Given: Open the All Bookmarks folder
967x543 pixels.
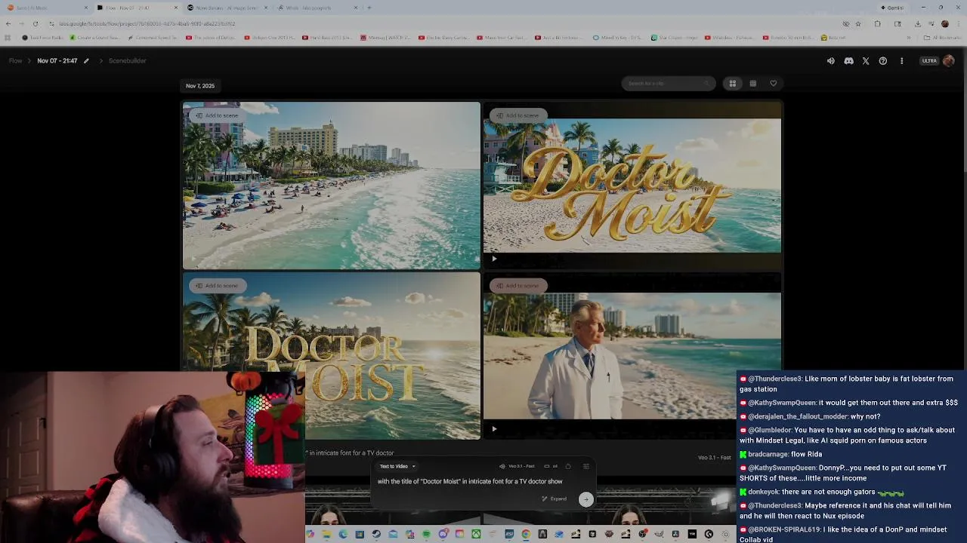Looking at the screenshot, I should (944, 38).
